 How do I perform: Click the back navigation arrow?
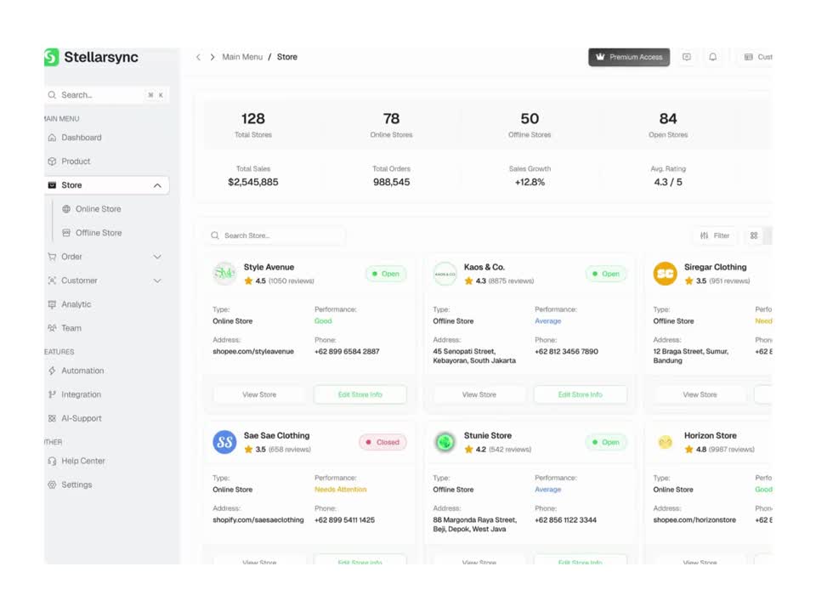(x=199, y=57)
